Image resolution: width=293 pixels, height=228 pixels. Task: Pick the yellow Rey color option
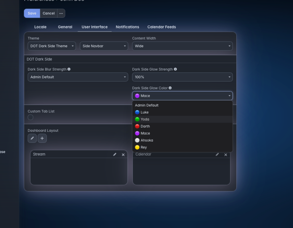pos(182,148)
